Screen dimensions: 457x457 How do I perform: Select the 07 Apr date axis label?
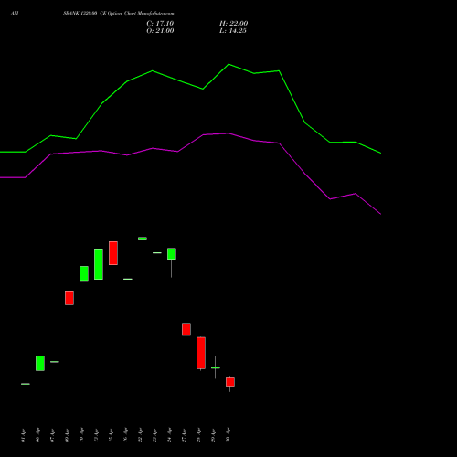(x=52, y=436)
